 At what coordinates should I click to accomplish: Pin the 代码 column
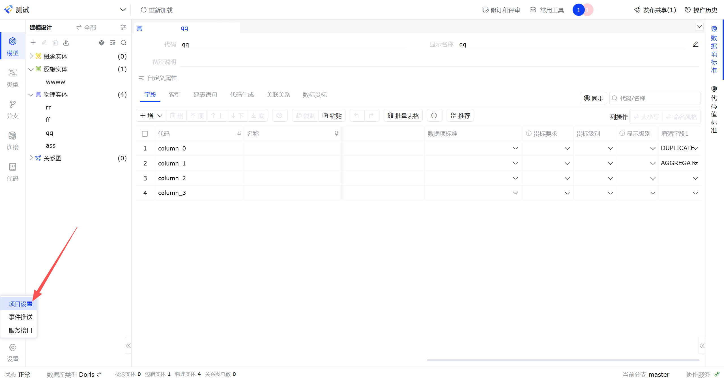[239, 134]
